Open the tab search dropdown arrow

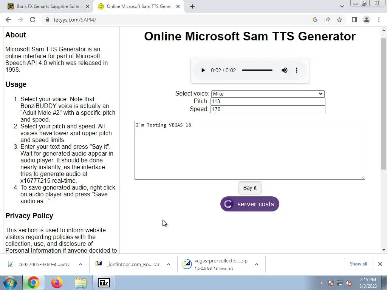tap(342, 6)
